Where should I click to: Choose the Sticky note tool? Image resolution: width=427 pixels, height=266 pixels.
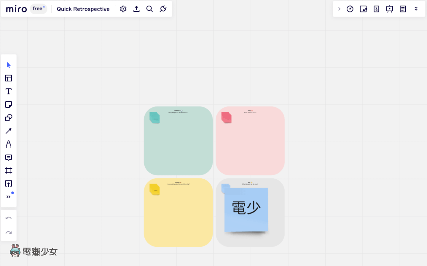pyautogui.click(x=9, y=104)
